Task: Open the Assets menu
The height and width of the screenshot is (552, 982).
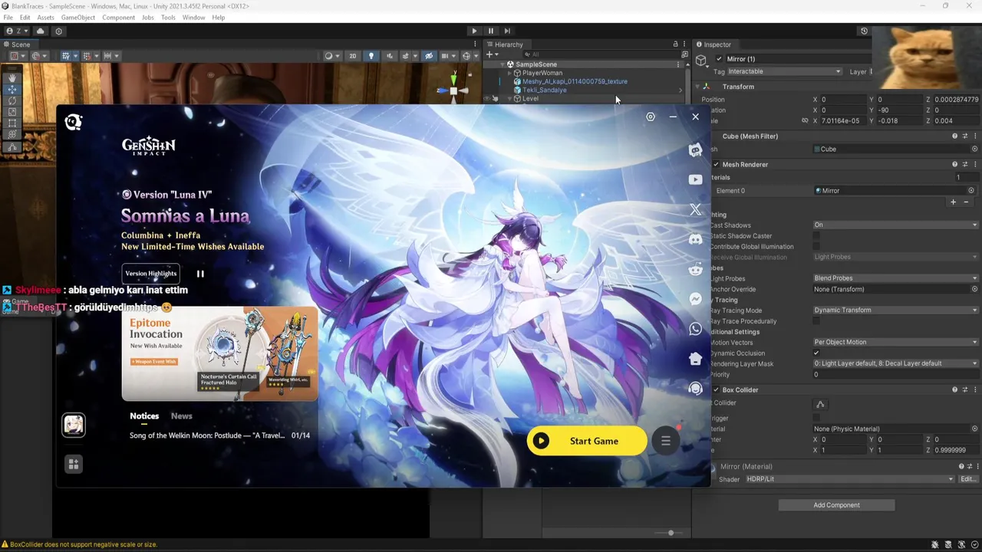Action: coord(45,17)
